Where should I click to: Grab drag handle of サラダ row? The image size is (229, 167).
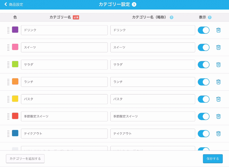pos(8,65)
